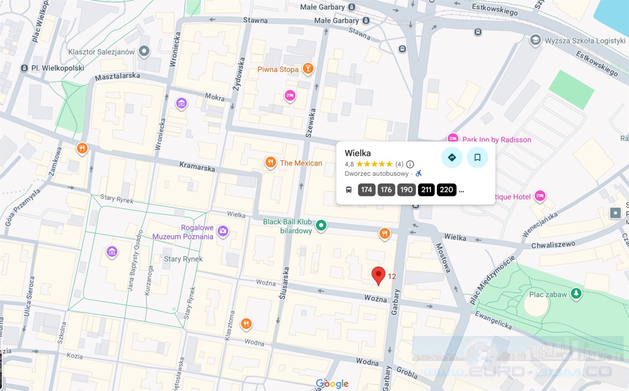Click the Masztalarska street label

[x=117, y=77]
